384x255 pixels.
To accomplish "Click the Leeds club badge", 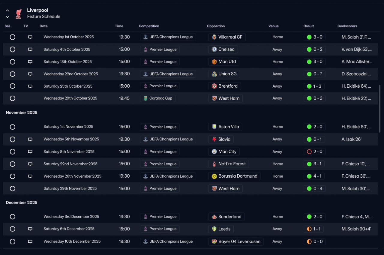I will [x=214, y=229].
